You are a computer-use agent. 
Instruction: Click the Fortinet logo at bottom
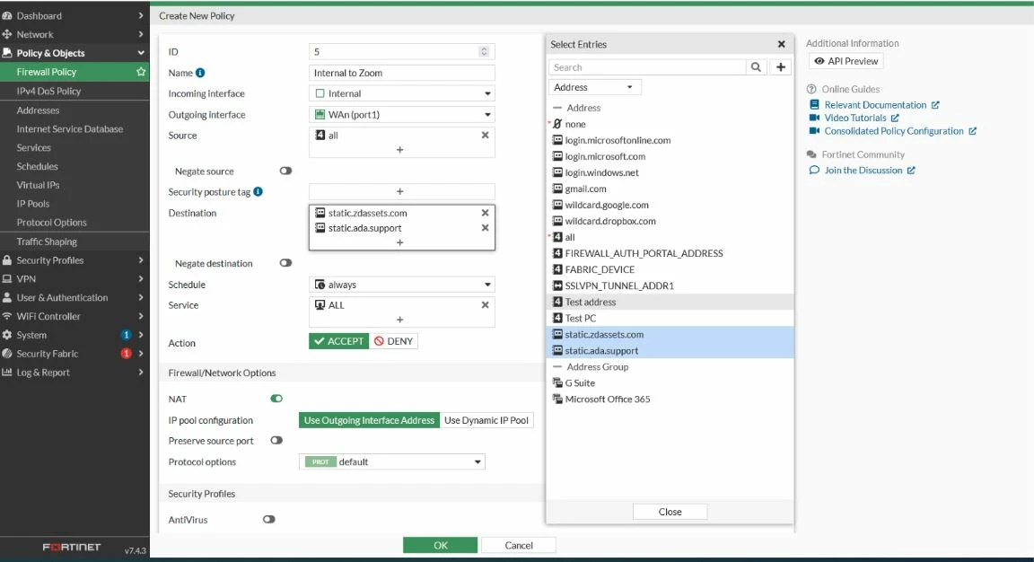72,548
